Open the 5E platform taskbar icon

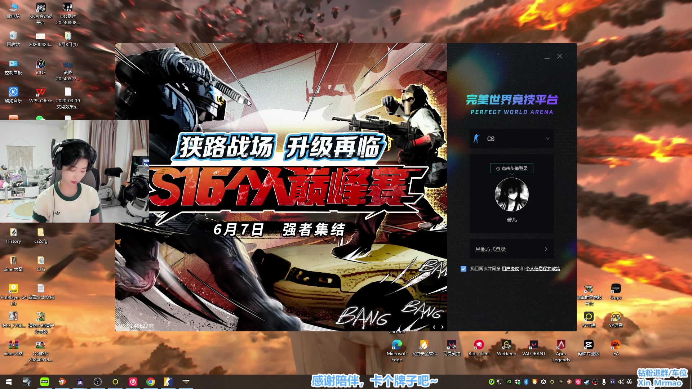(80, 382)
